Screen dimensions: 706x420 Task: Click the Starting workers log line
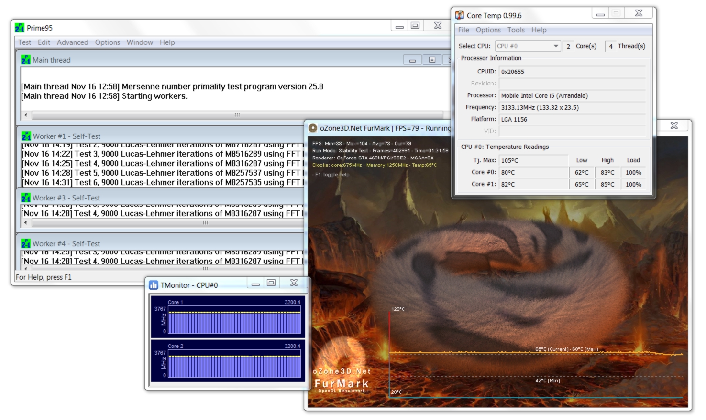(104, 96)
